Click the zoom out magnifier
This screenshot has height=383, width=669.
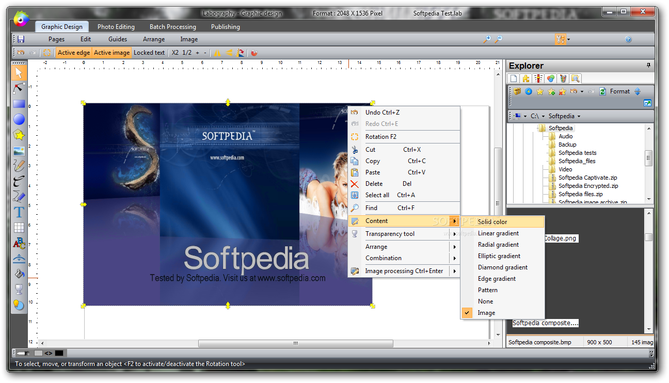click(x=498, y=39)
